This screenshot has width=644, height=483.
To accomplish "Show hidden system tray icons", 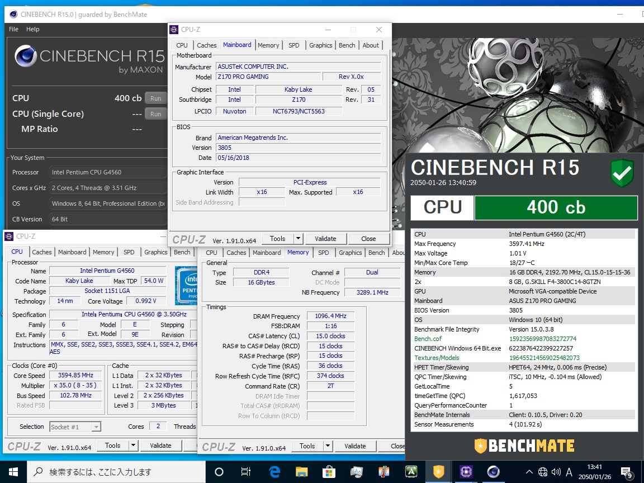I will [x=529, y=472].
